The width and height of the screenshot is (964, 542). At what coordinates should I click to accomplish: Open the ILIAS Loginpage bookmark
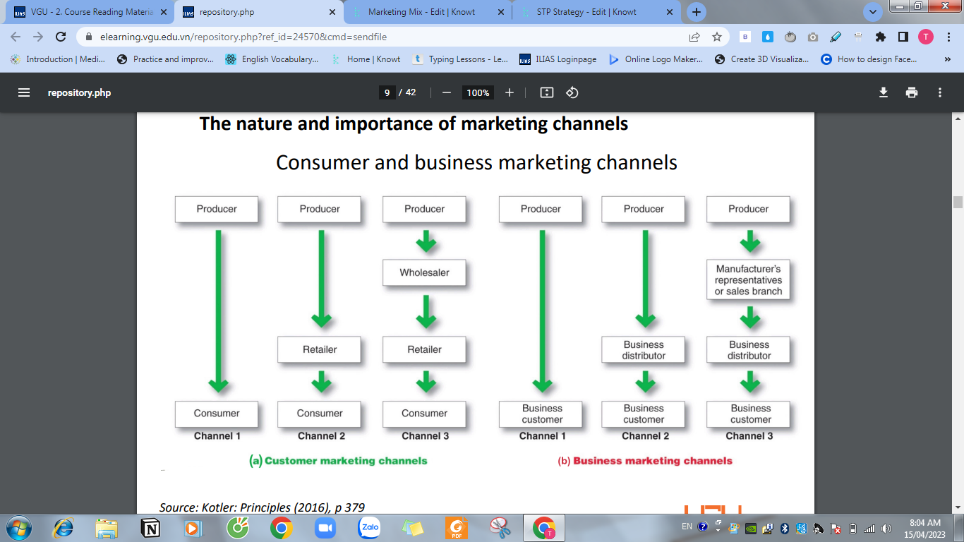pos(558,59)
